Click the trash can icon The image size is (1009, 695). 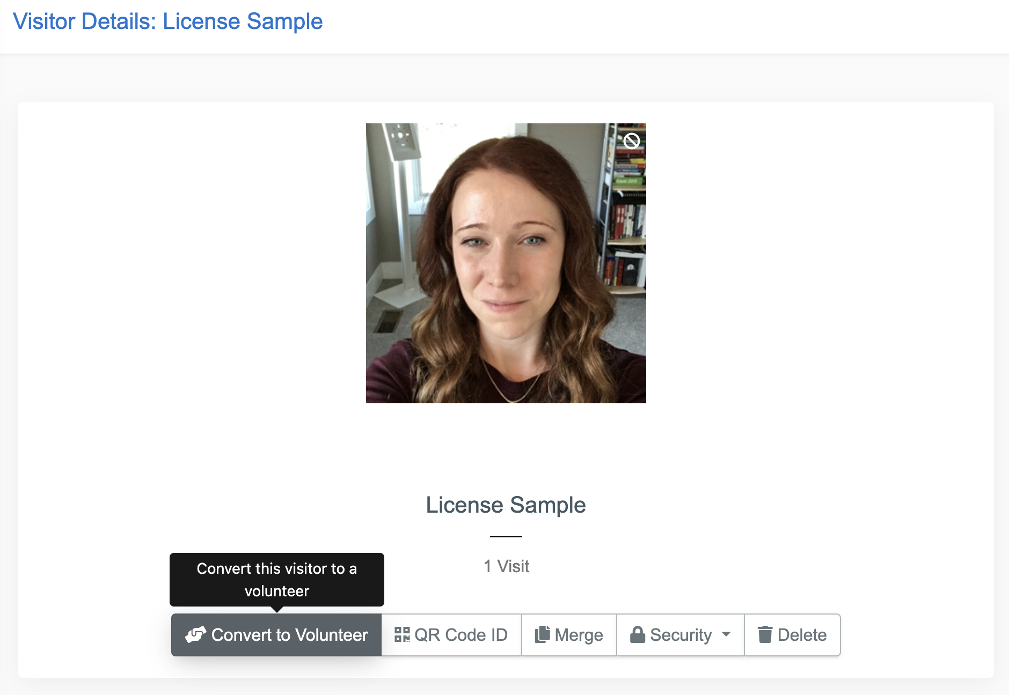click(765, 634)
